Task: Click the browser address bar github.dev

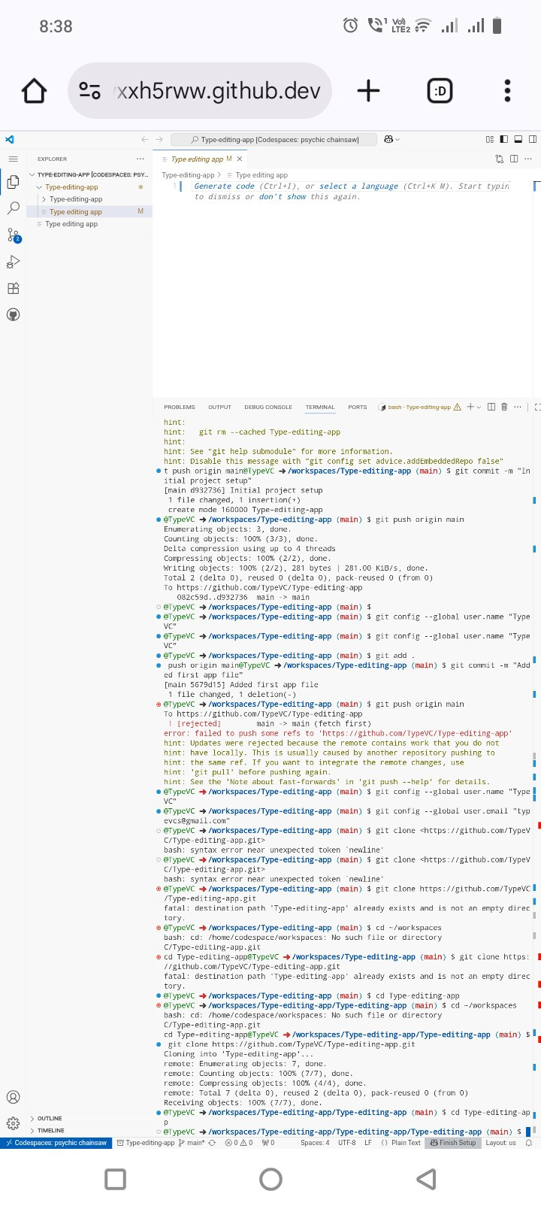Action: pyautogui.click(x=200, y=91)
